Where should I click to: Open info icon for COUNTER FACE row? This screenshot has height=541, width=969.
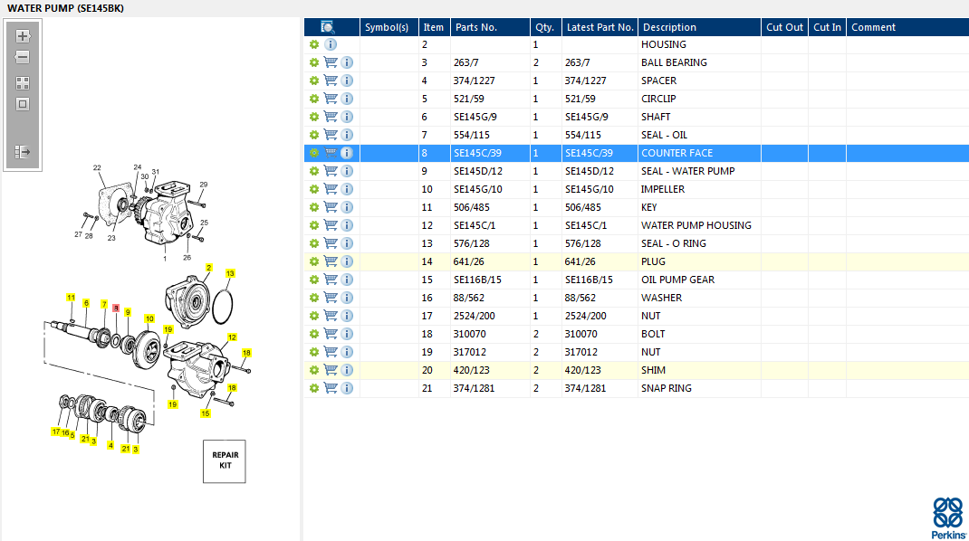tap(348, 153)
